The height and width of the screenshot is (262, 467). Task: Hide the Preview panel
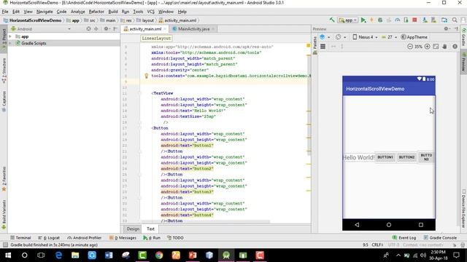point(456,29)
